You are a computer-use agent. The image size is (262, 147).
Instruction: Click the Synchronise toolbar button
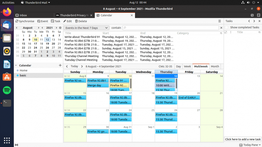(x=25, y=21)
